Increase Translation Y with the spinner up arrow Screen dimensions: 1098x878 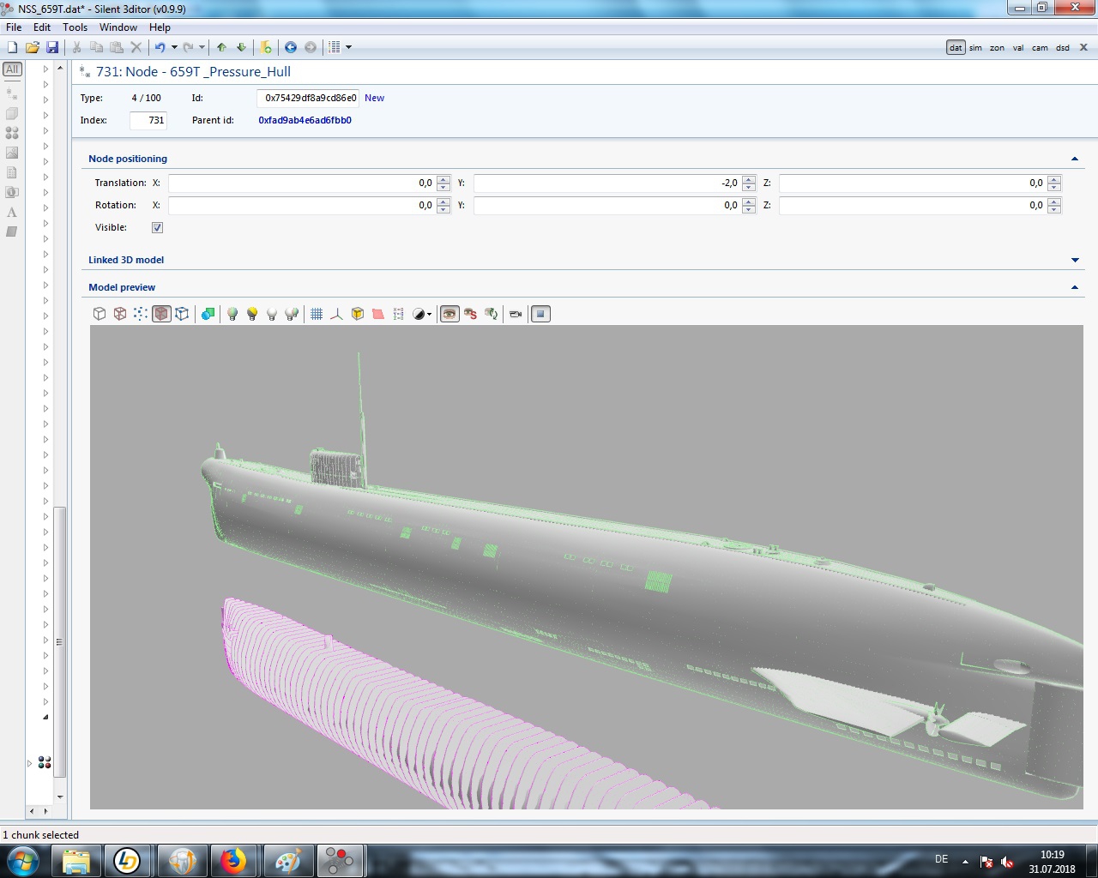pyautogui.click(x=749, y=179)
